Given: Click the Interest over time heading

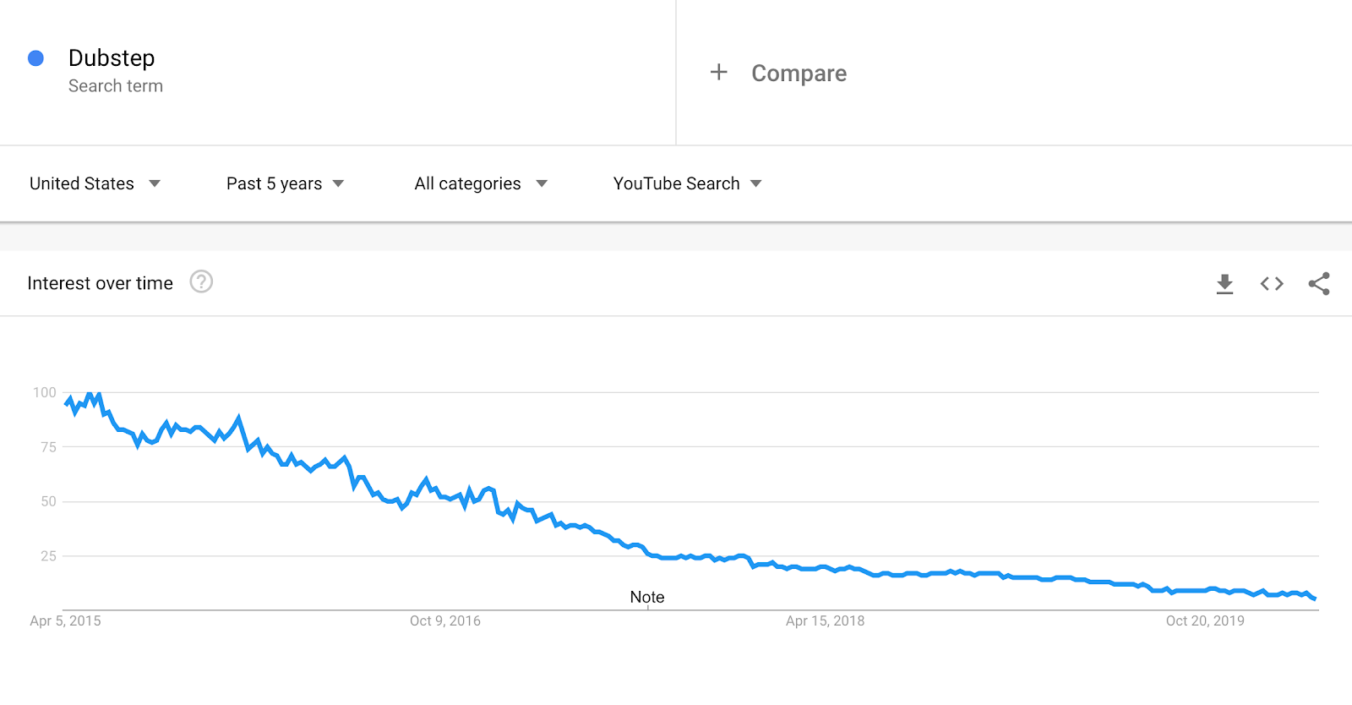Looking at the screenshot, I should [x=100, y=283].
